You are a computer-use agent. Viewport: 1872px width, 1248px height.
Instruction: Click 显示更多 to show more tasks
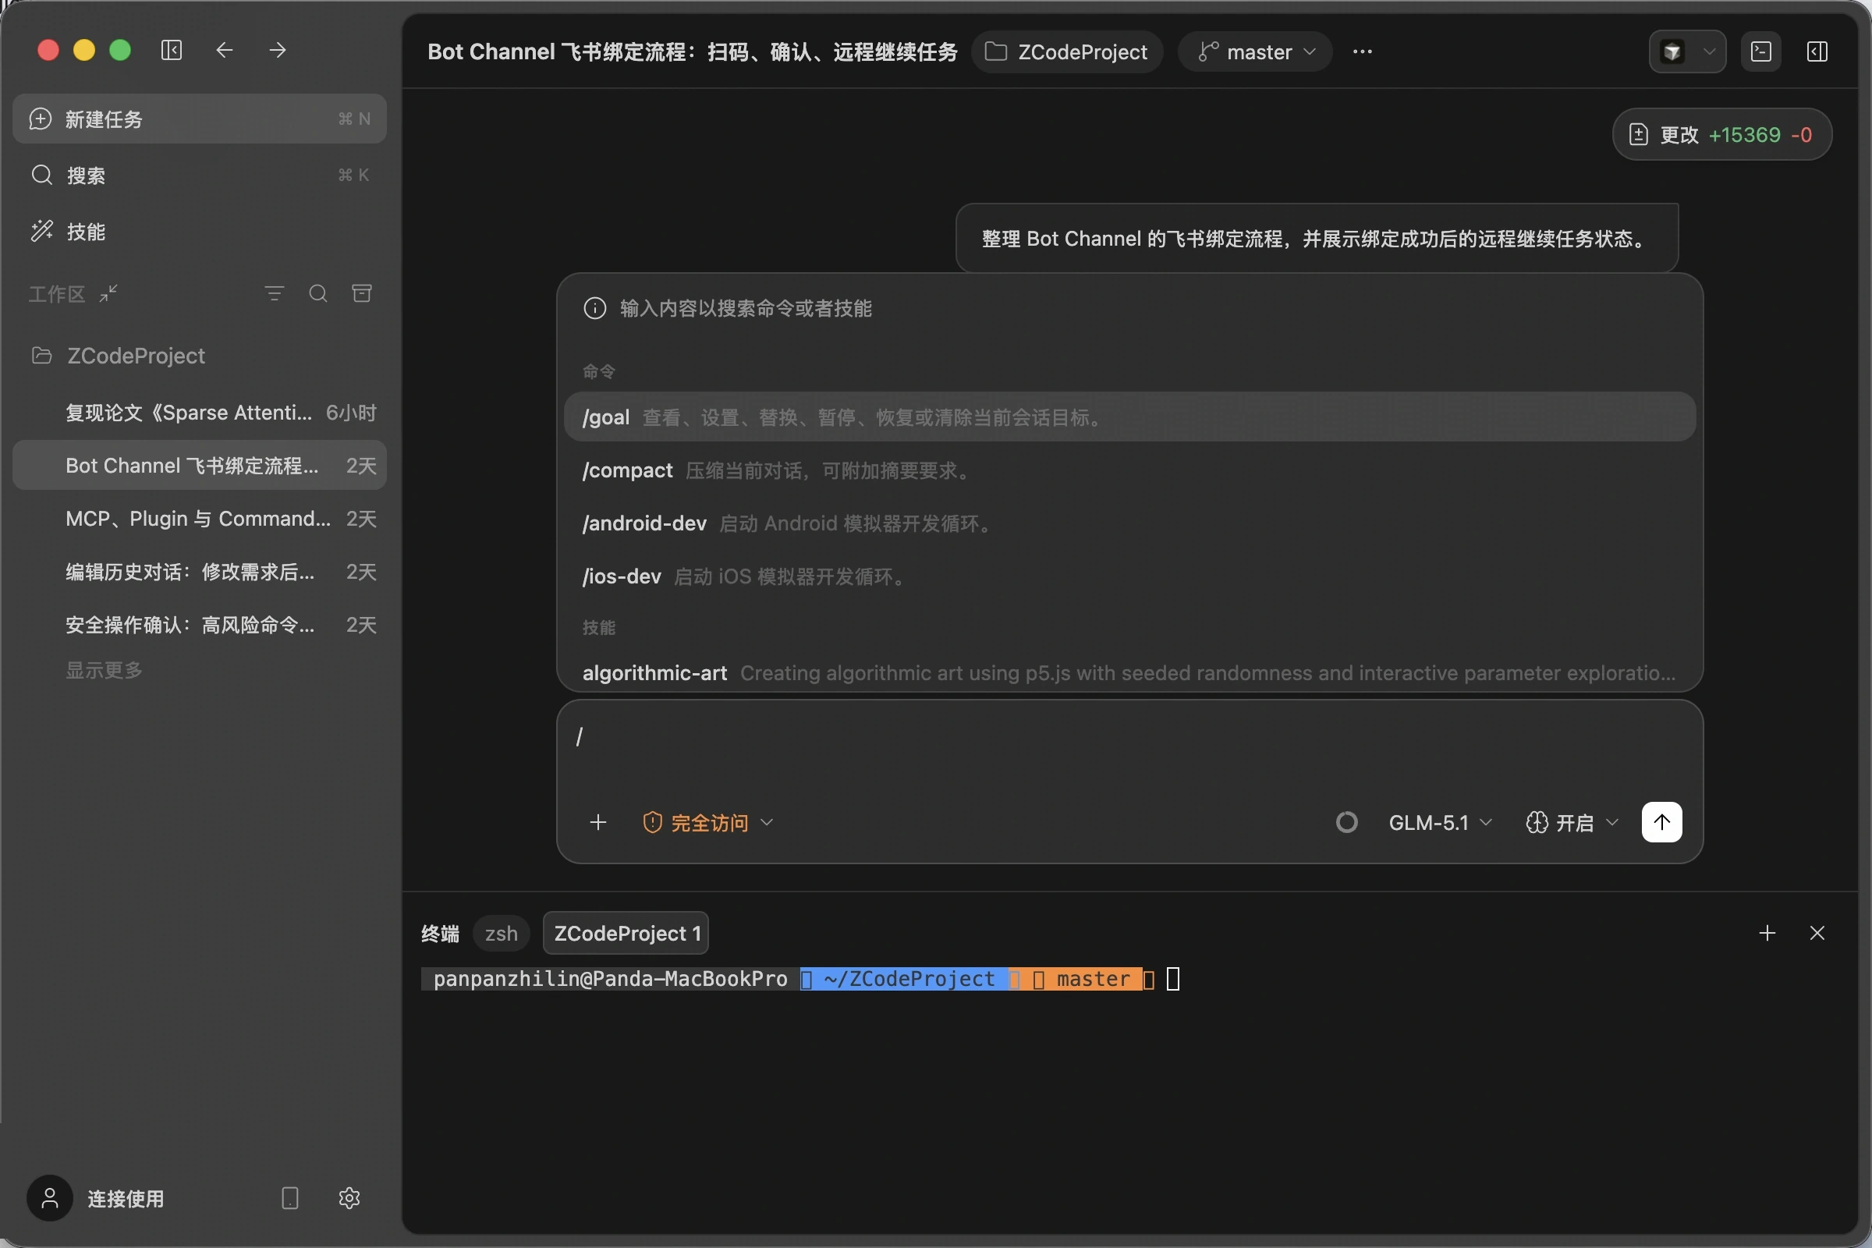[105, 670]
